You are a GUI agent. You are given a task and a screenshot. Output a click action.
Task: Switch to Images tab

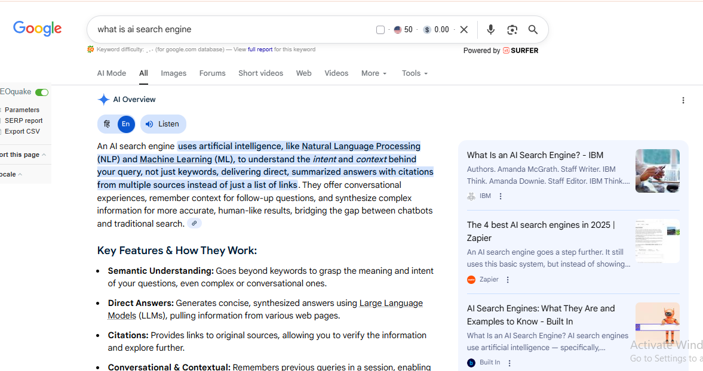[x=173, y=73]
